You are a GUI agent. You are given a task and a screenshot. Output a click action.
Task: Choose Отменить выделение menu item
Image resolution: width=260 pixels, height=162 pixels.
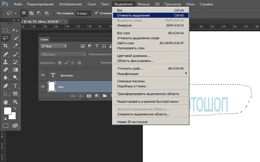click(151, 15)
